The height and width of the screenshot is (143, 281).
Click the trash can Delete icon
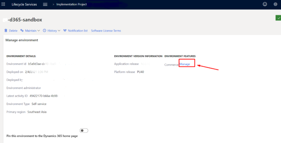[6, 30]
